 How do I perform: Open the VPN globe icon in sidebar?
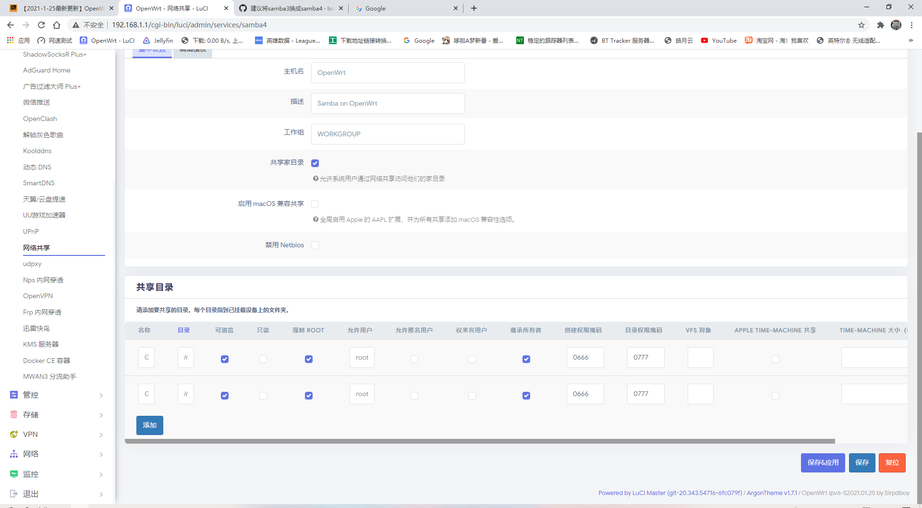point(13,434)
